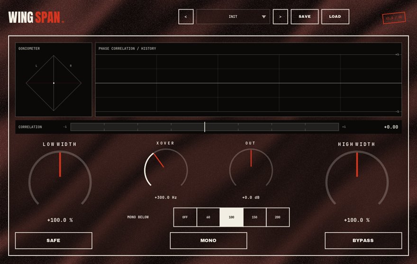Click the LOAD preset button

(335, 17)
